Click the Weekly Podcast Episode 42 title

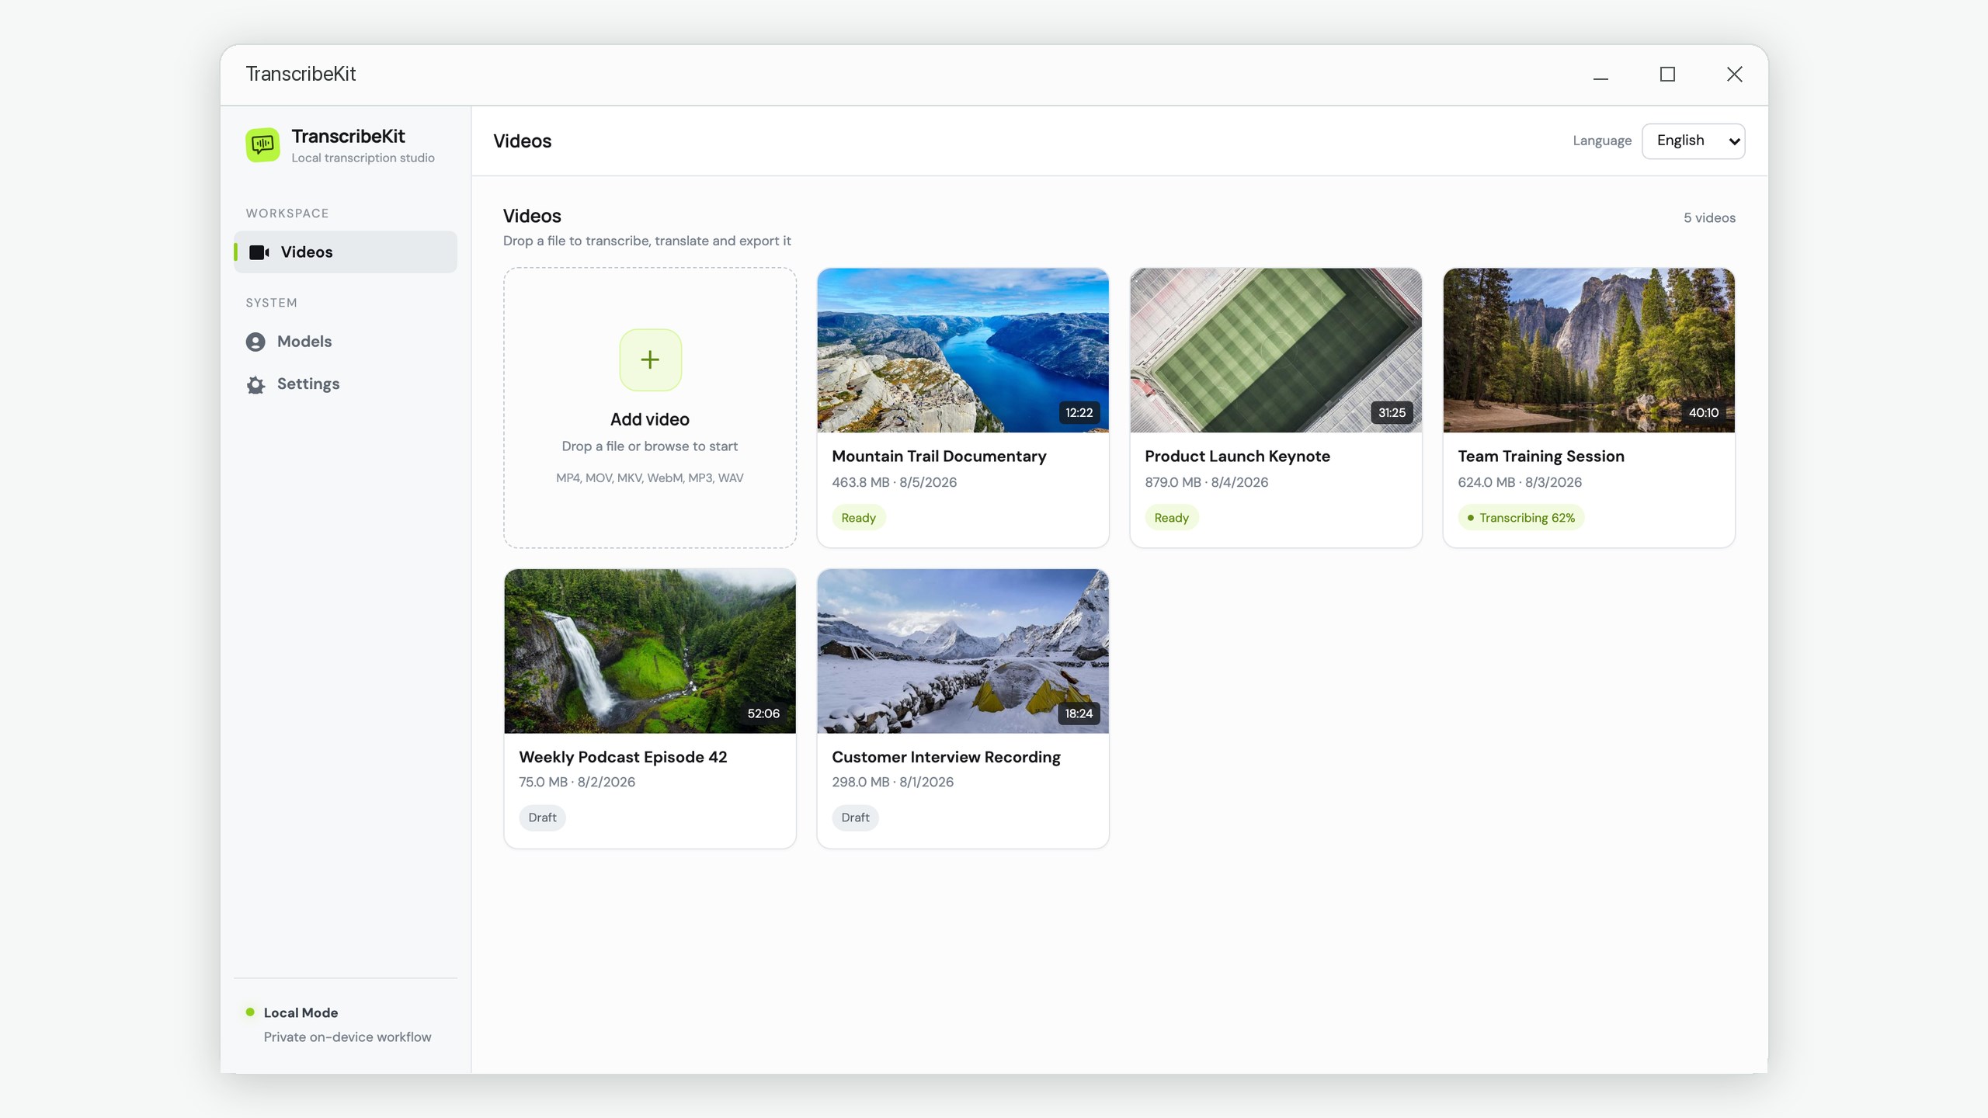tap(623, 757)
